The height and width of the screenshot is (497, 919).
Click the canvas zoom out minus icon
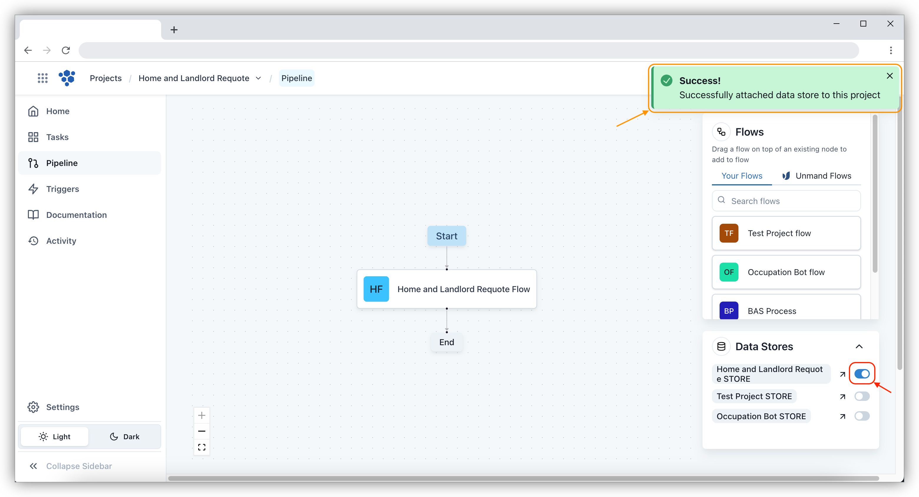201,431
